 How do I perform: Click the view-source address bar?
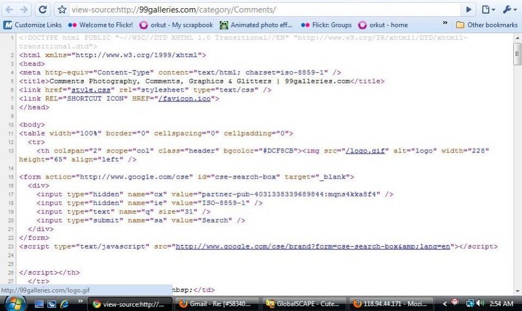point(265,10)
